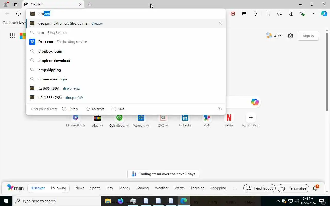Screen dimensions: 330x206
Task: Click the page vertical scrollbar
Action: coord(327,72)
